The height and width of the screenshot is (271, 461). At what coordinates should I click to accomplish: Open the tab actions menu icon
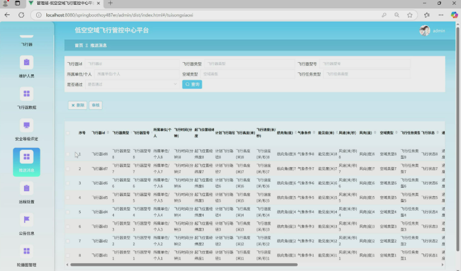(17, 3)
